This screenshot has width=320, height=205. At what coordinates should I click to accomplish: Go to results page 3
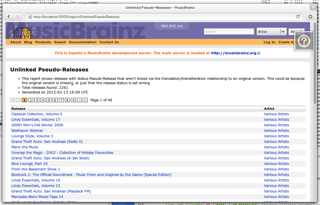tap(37, 100)
